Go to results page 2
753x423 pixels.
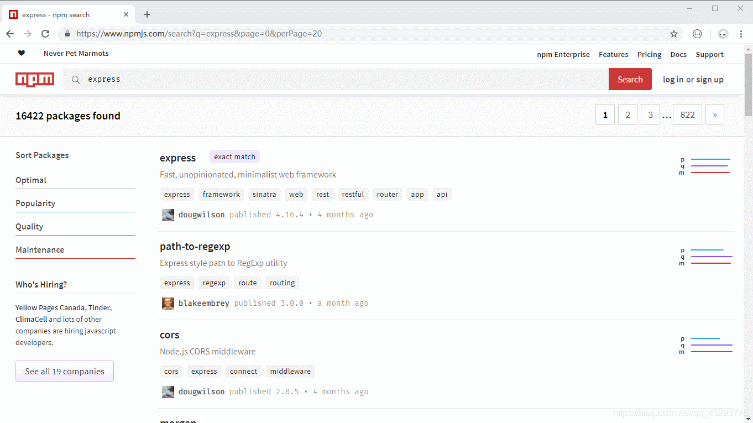(627, 114)
